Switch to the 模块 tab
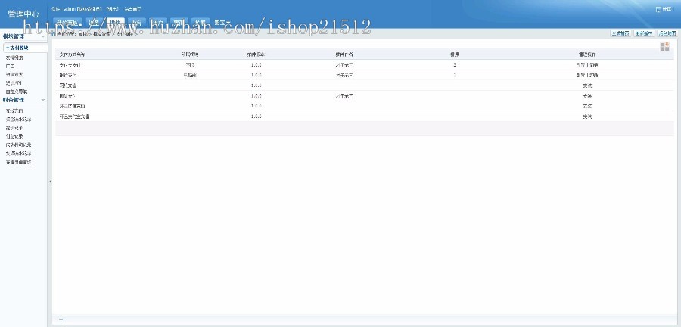 (x=115, y=23)
